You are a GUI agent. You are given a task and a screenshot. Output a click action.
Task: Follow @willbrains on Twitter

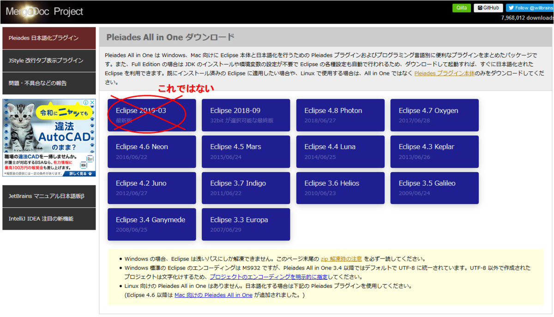[x=530, y=8]
